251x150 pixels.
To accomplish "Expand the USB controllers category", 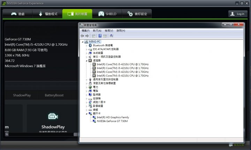I will coord(86,80).
